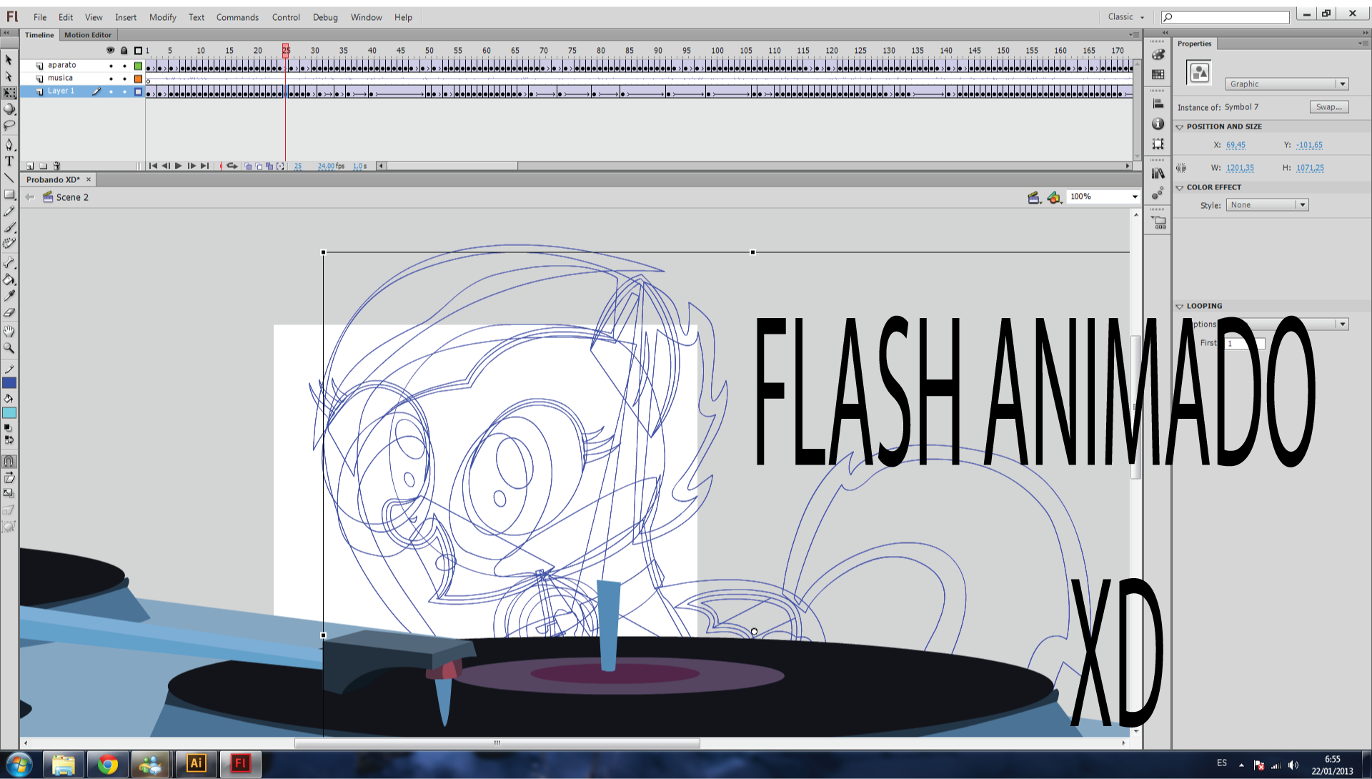Toggle outline view for aparato layer
The image size is (1372, 779).
[x=139, y=66]
